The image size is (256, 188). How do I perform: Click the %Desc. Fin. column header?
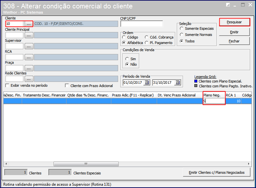tap(13, 95)
